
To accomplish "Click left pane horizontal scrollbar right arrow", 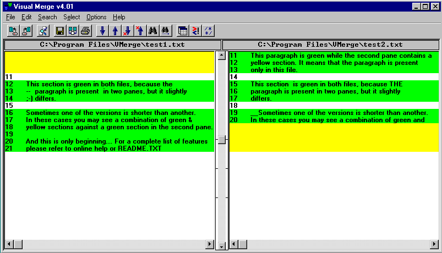I will [x=210, y=244].
